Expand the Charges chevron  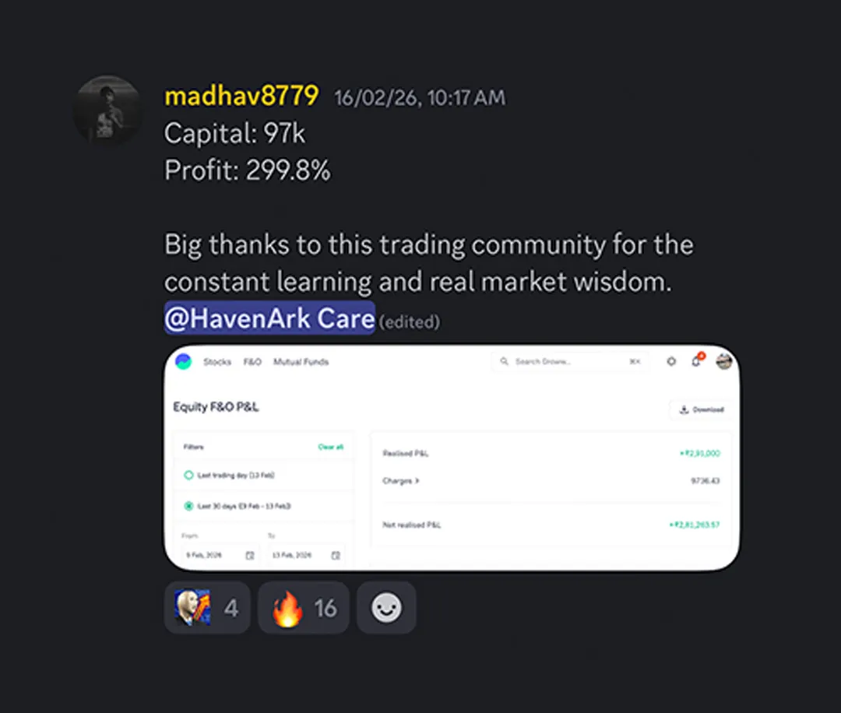(x=417, y=481)
